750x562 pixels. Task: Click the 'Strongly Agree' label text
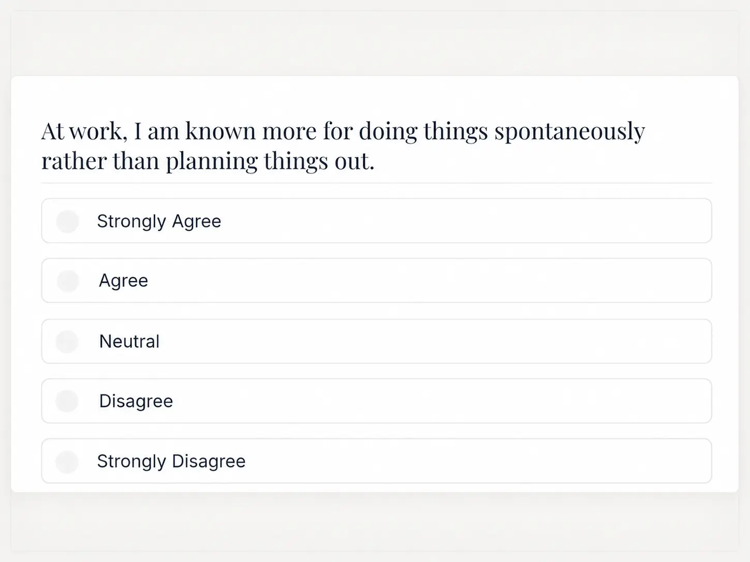pyautogui.click(x=159, y=221)
